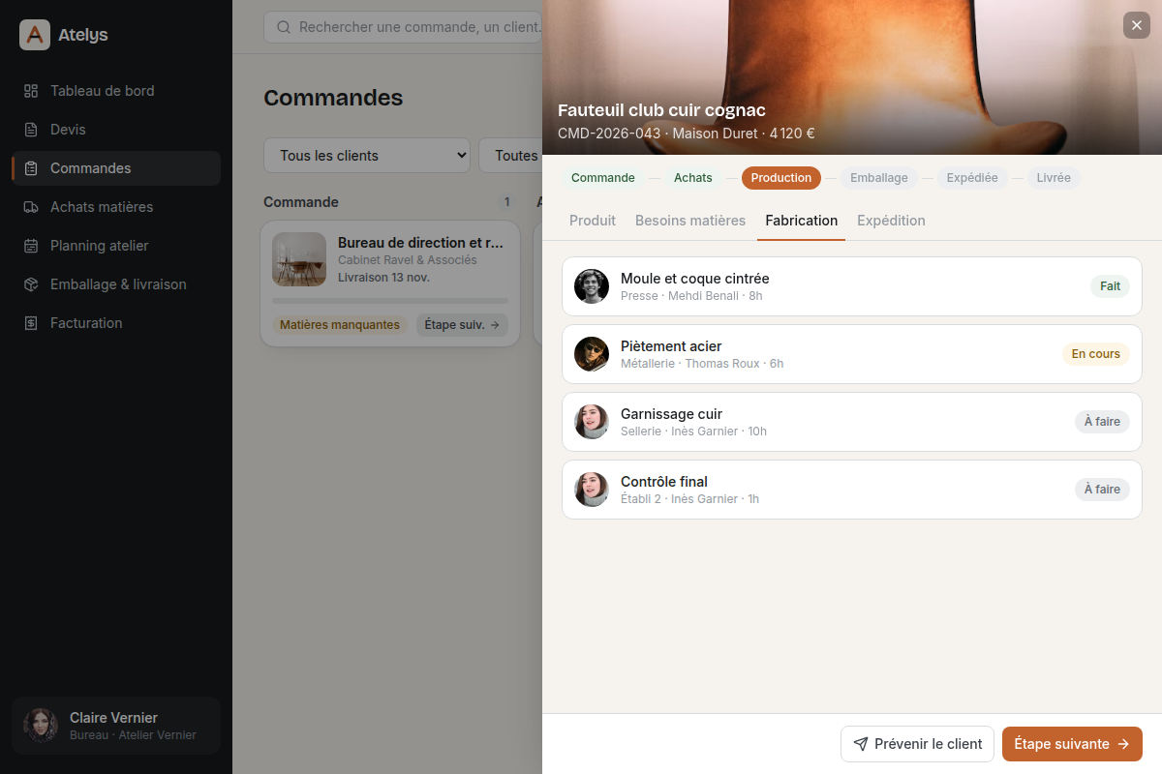Click the Matières manquantes badge
Viewport: 1162px width, 774px height.
[x=340, y=325]
